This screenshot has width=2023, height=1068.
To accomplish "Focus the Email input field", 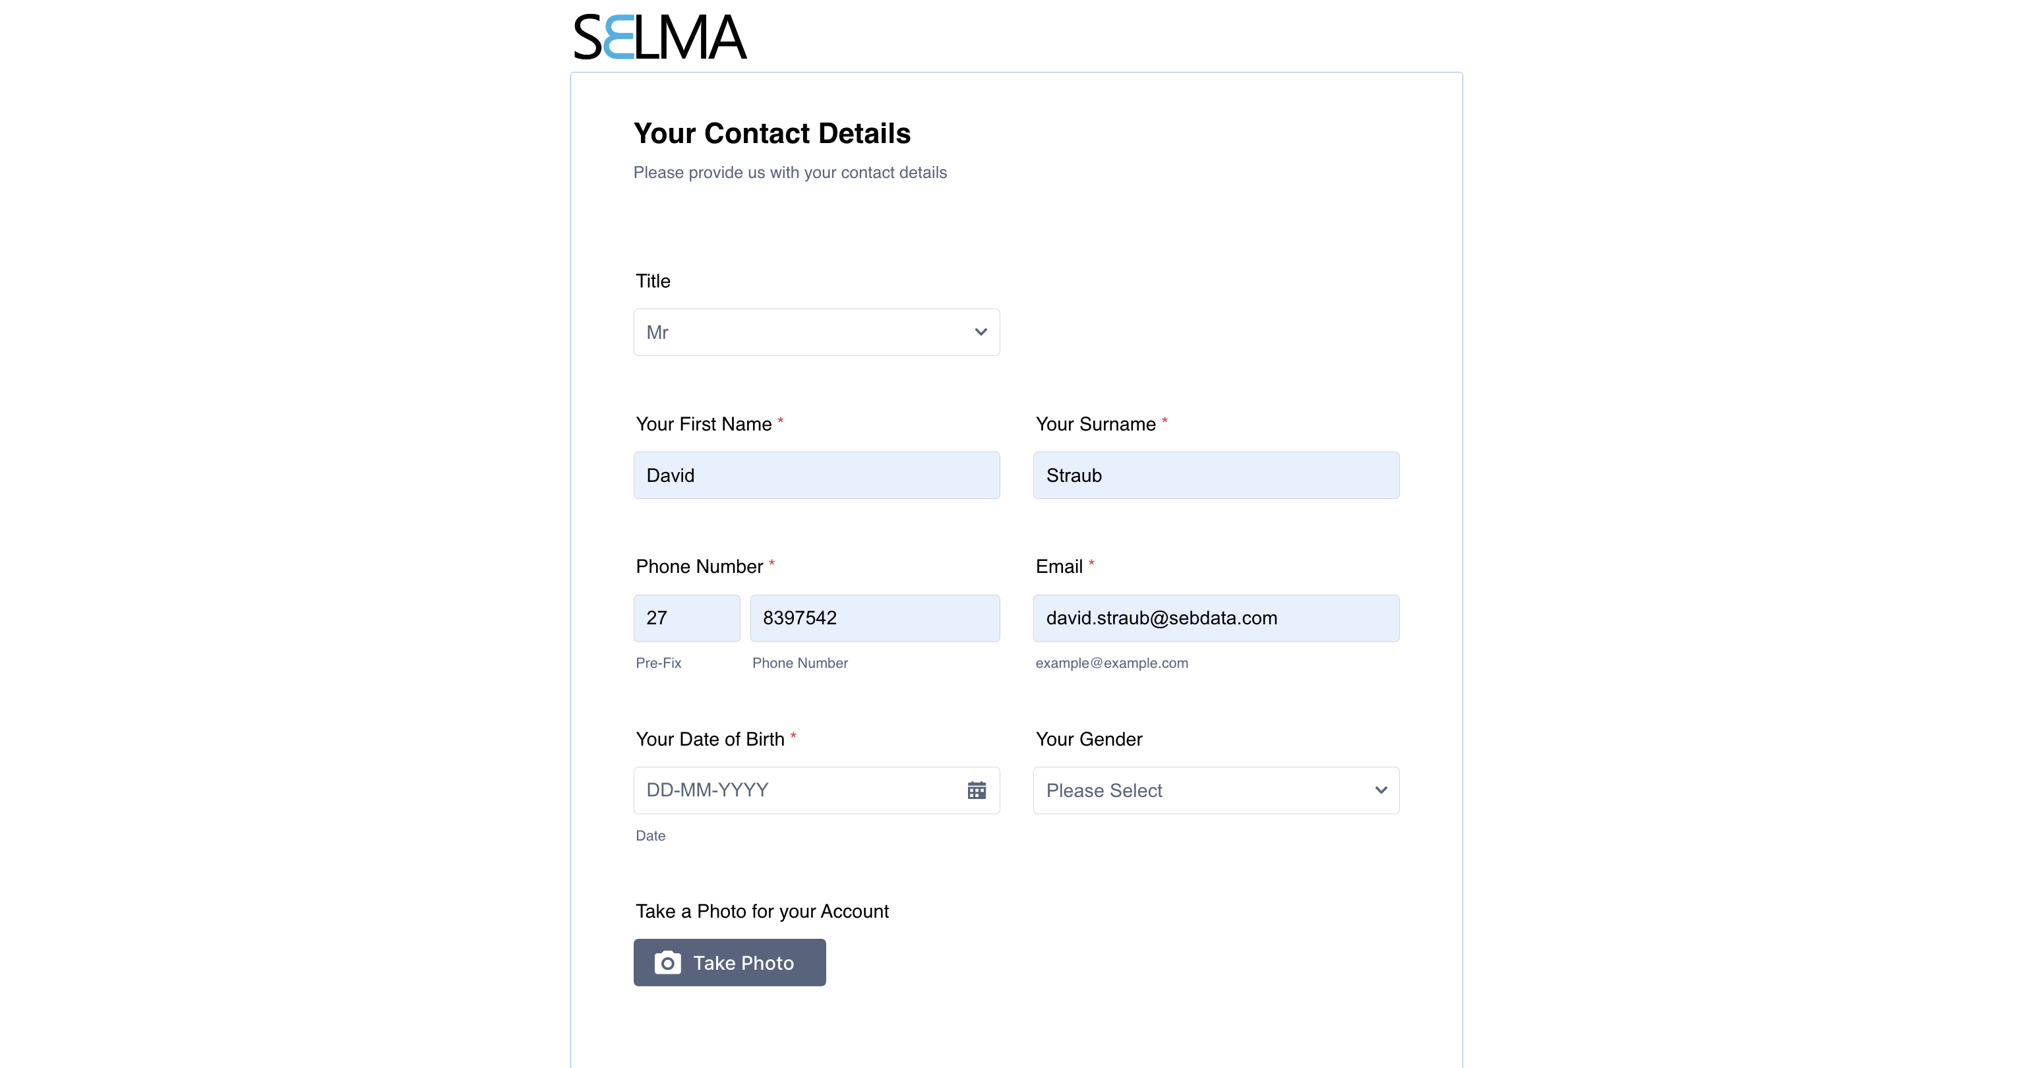I will (1216, 618).
